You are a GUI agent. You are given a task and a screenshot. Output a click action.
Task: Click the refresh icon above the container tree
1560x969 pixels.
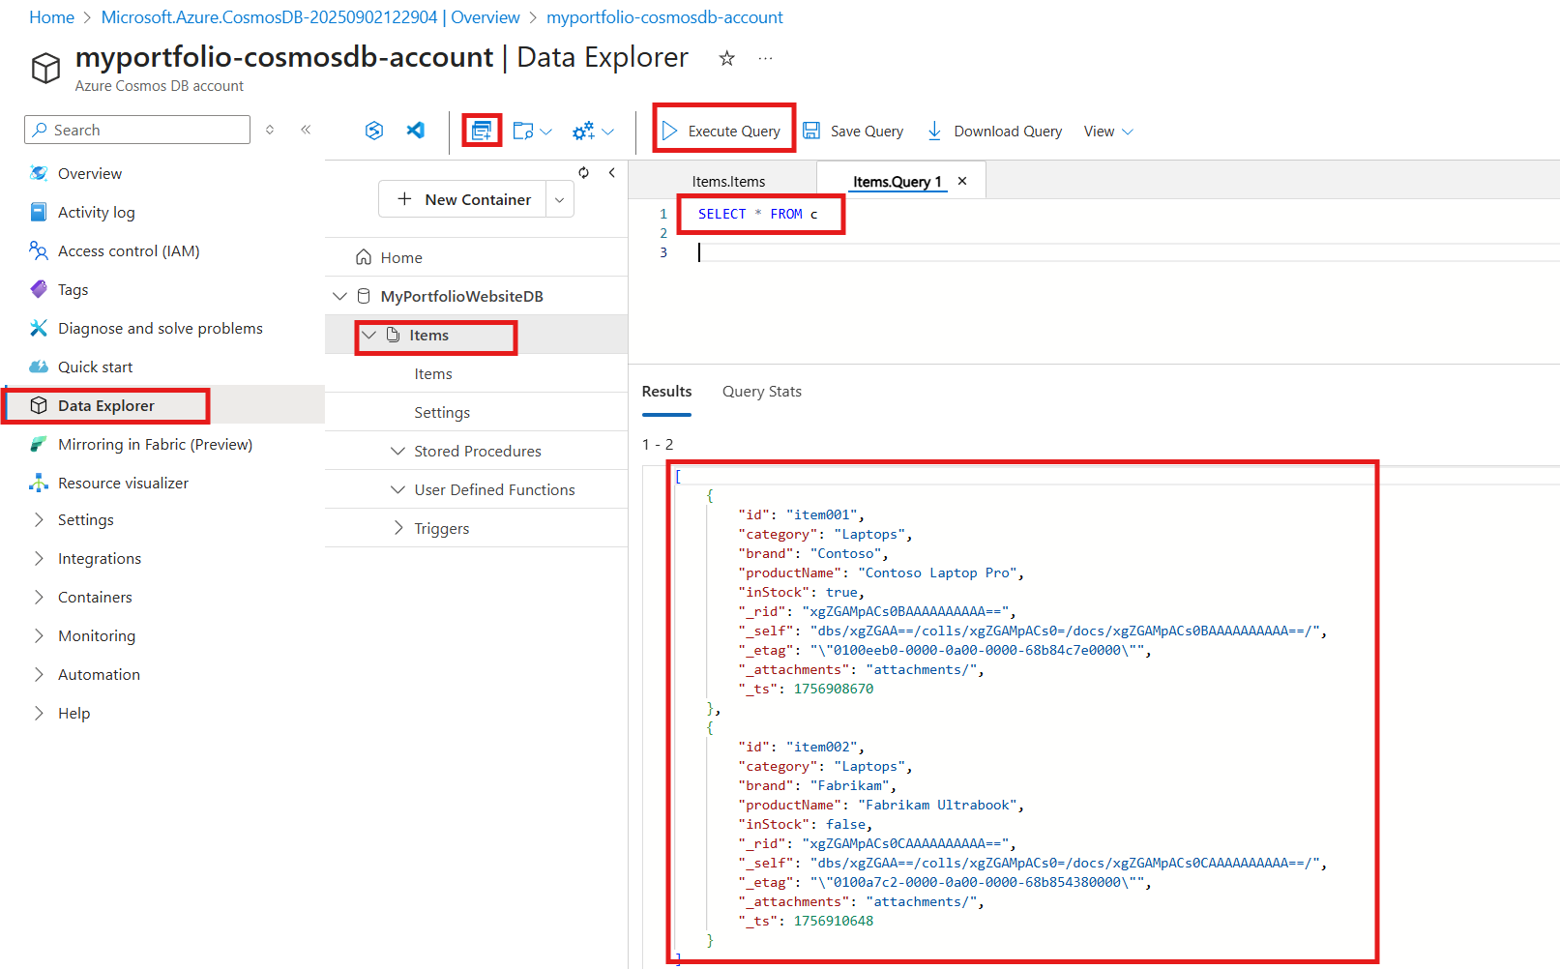click(x=584, y=172)
